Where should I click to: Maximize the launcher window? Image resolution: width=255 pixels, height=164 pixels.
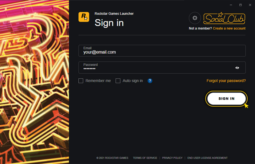(x=240, y=5)
